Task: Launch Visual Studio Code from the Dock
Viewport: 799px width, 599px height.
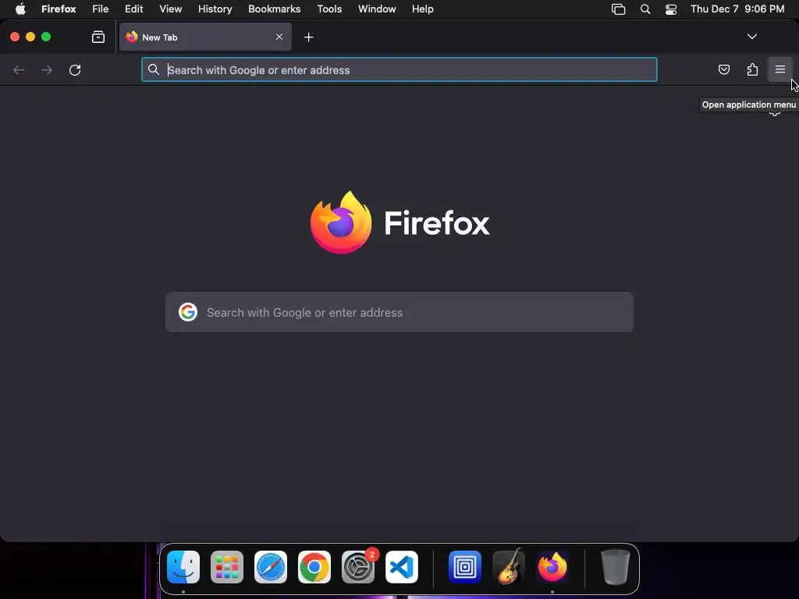Action: pyautogui.click(x=402, y=566)
